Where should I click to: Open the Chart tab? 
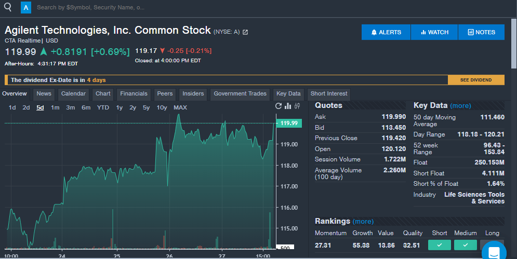click(103, 94)
